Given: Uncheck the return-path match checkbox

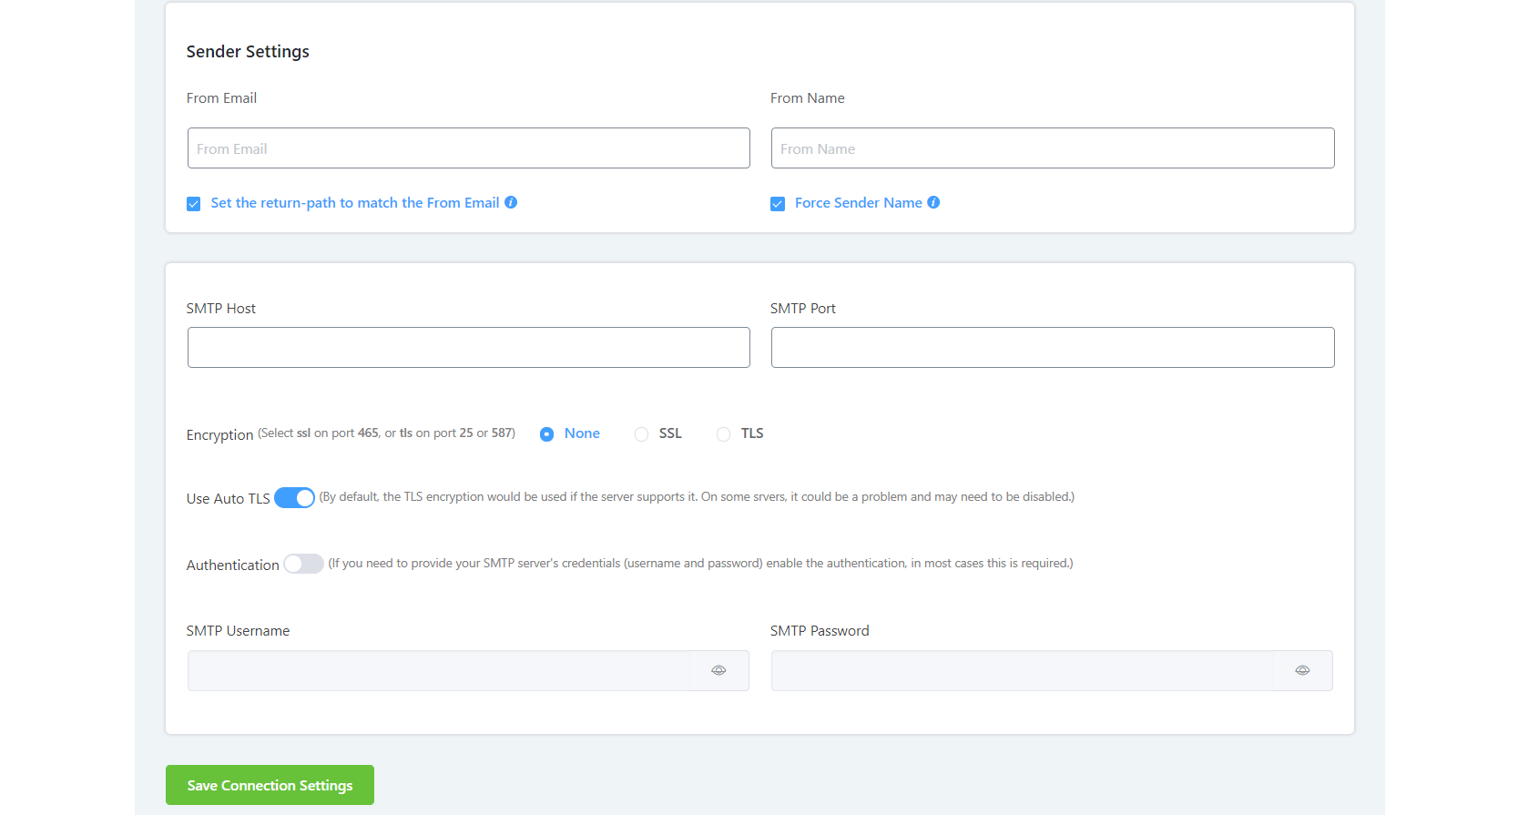Looking at the screenshot, I should (194, 204).
